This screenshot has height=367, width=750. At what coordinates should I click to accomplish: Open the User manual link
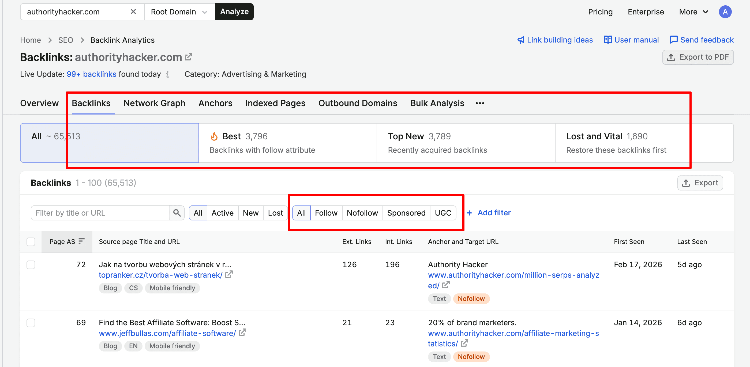click(x=631, y=40)
